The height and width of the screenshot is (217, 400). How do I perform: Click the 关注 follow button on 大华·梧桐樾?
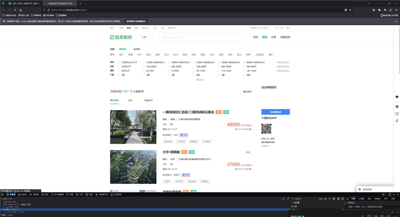pyautogui.click(x=248, y=152)
